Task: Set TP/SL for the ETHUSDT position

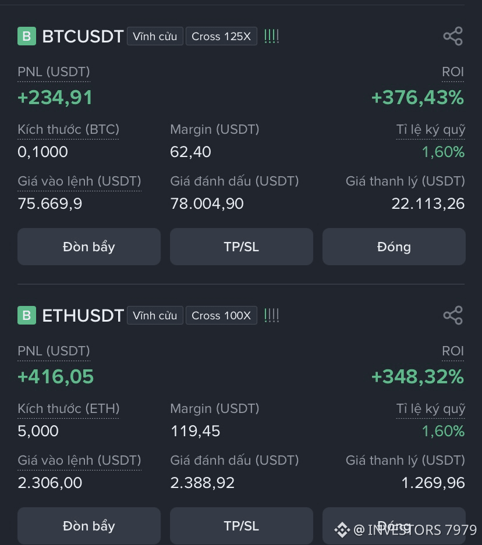Action: 242,526
